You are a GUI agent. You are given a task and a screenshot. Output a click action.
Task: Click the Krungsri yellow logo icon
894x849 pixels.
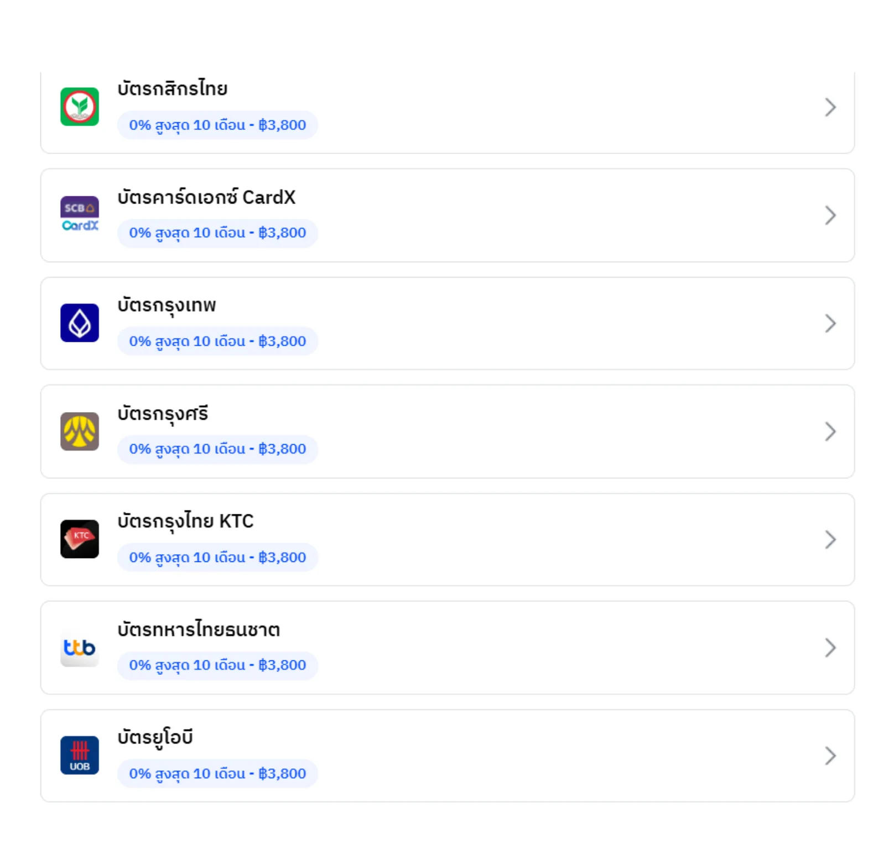[x=80, y=431]
